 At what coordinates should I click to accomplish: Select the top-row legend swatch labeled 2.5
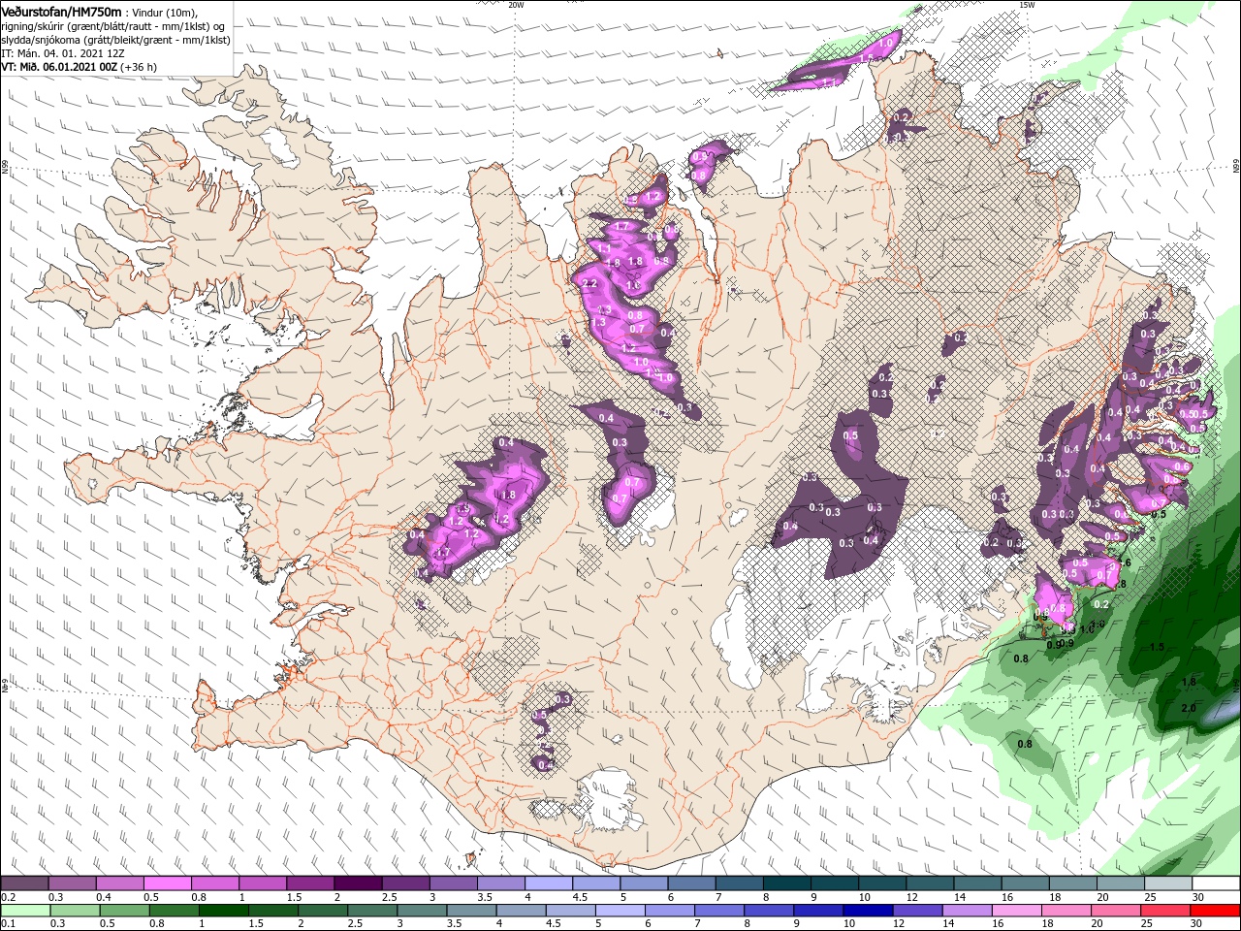(405, 883)
